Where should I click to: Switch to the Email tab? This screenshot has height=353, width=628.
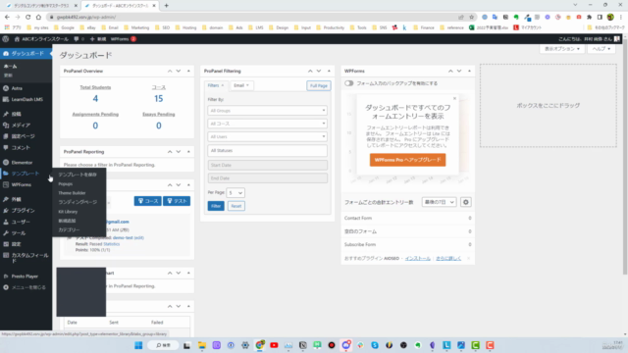click(241, 85)
